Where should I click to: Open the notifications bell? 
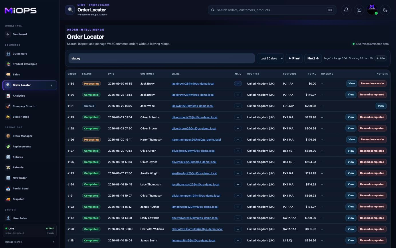point(346,10)
